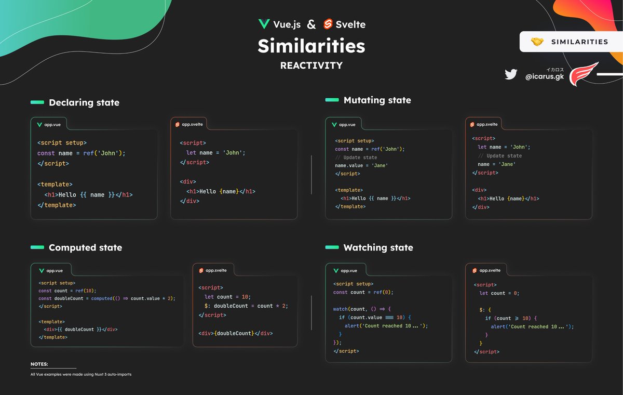Click the alert line in Watching state's app.vue
The height and width of the screenshot is (395, 623).
pos(386,325)
